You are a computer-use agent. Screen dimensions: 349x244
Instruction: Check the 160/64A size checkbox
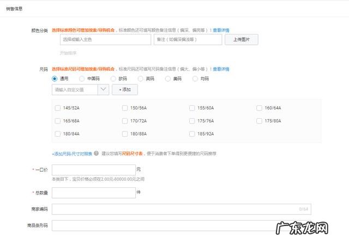pos(260,108)
